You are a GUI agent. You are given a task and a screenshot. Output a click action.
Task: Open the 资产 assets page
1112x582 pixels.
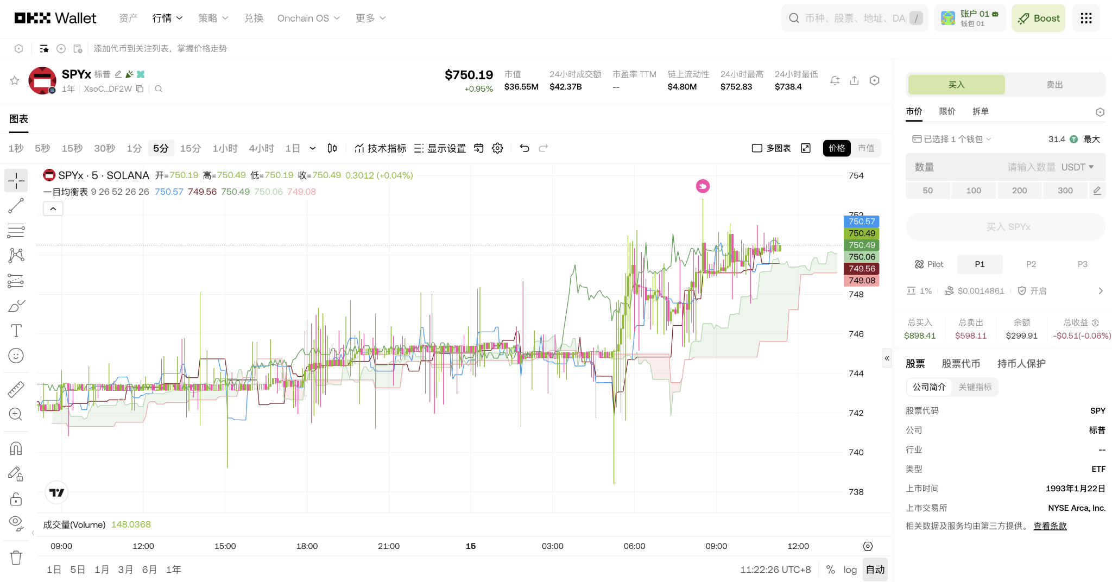(x=128, y=18)
